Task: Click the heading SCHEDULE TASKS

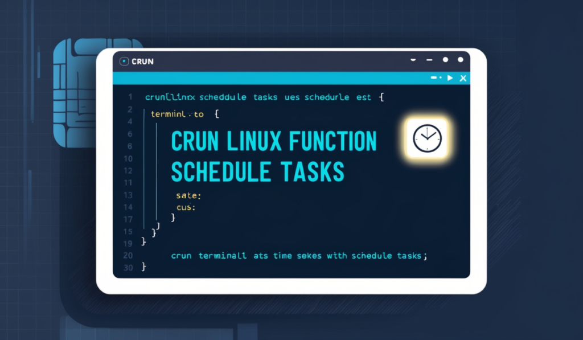Action: pyautogui.click(x=258, y=172)
